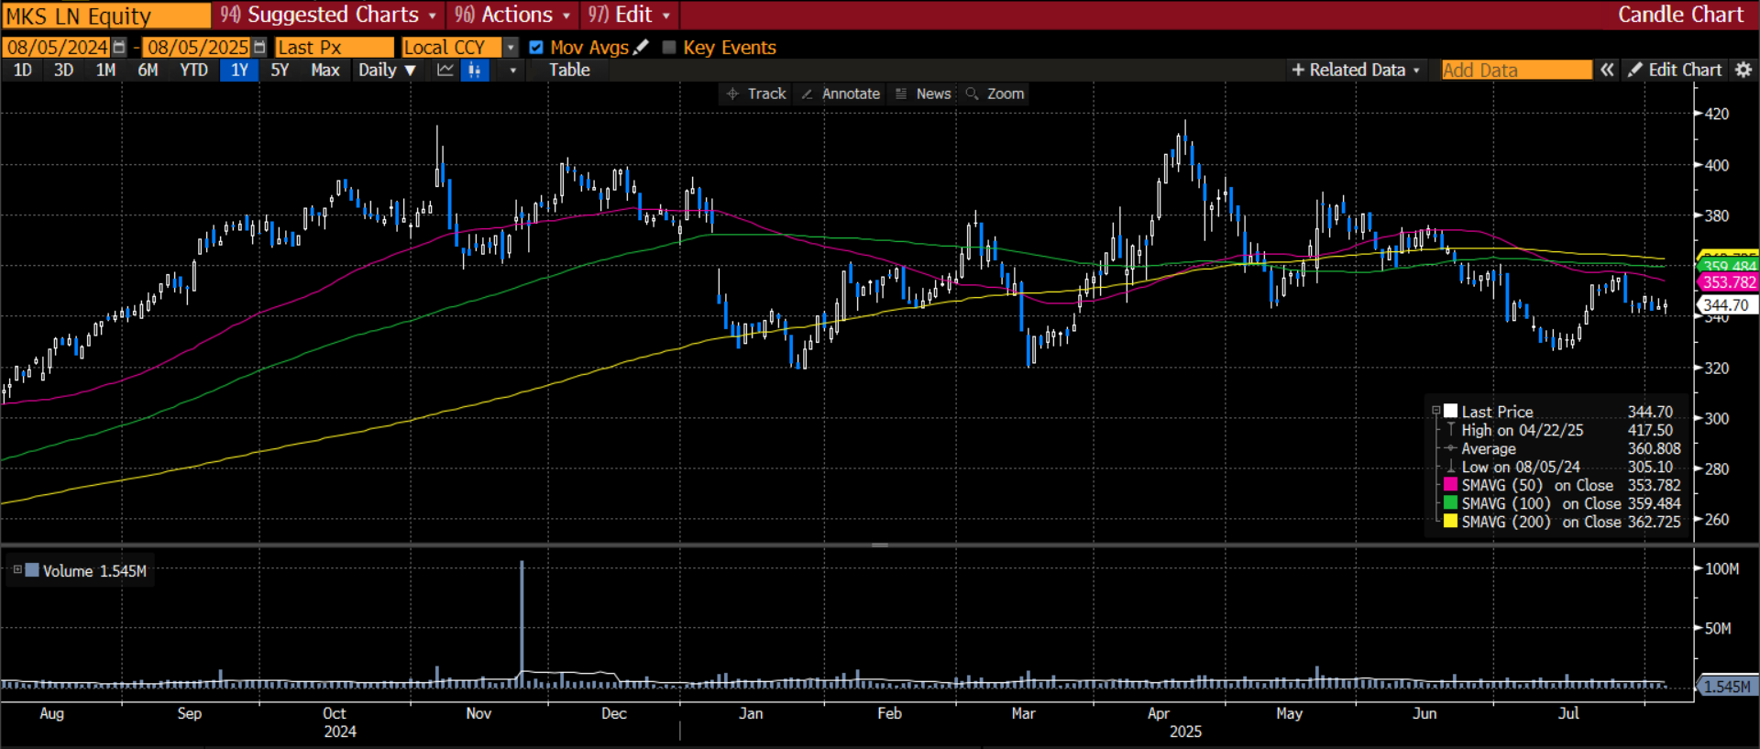Collapse panel with double-chevron icon
Screen dimensions: 1760x749
(1607, 70)
